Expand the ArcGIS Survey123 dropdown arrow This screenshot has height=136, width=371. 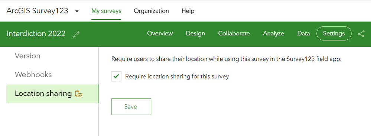(x=77, y=11)
